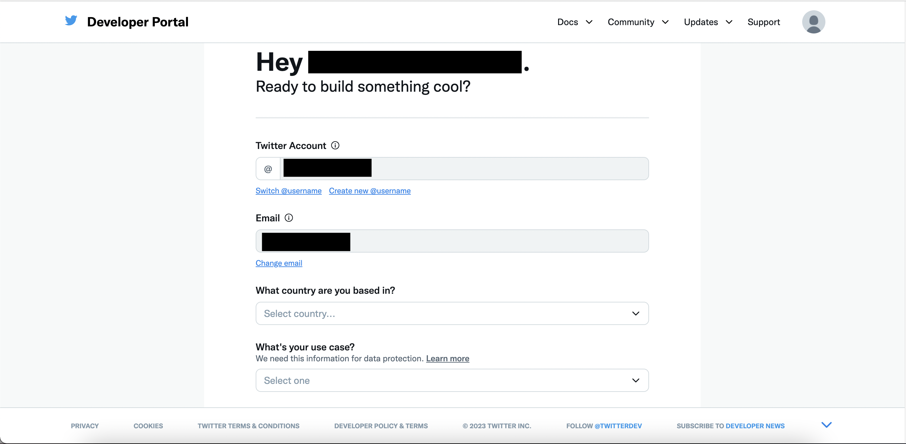Click the Twitter Terms & Conditions footer link

click(x=248, y=426)
